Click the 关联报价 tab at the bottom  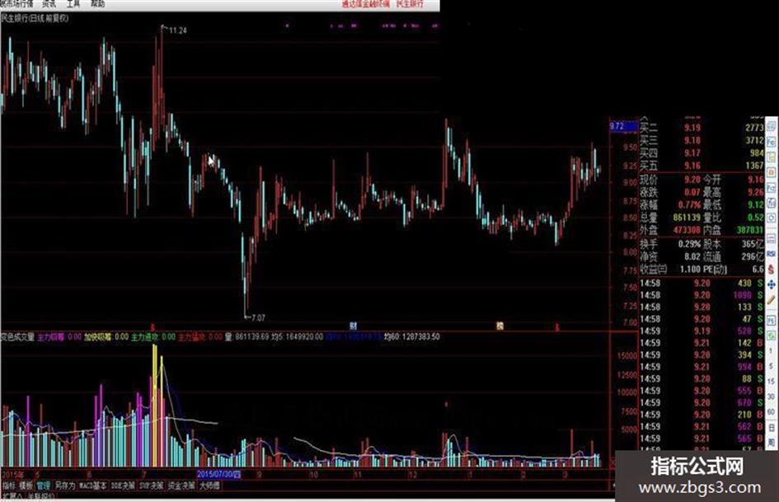(41, 496)
